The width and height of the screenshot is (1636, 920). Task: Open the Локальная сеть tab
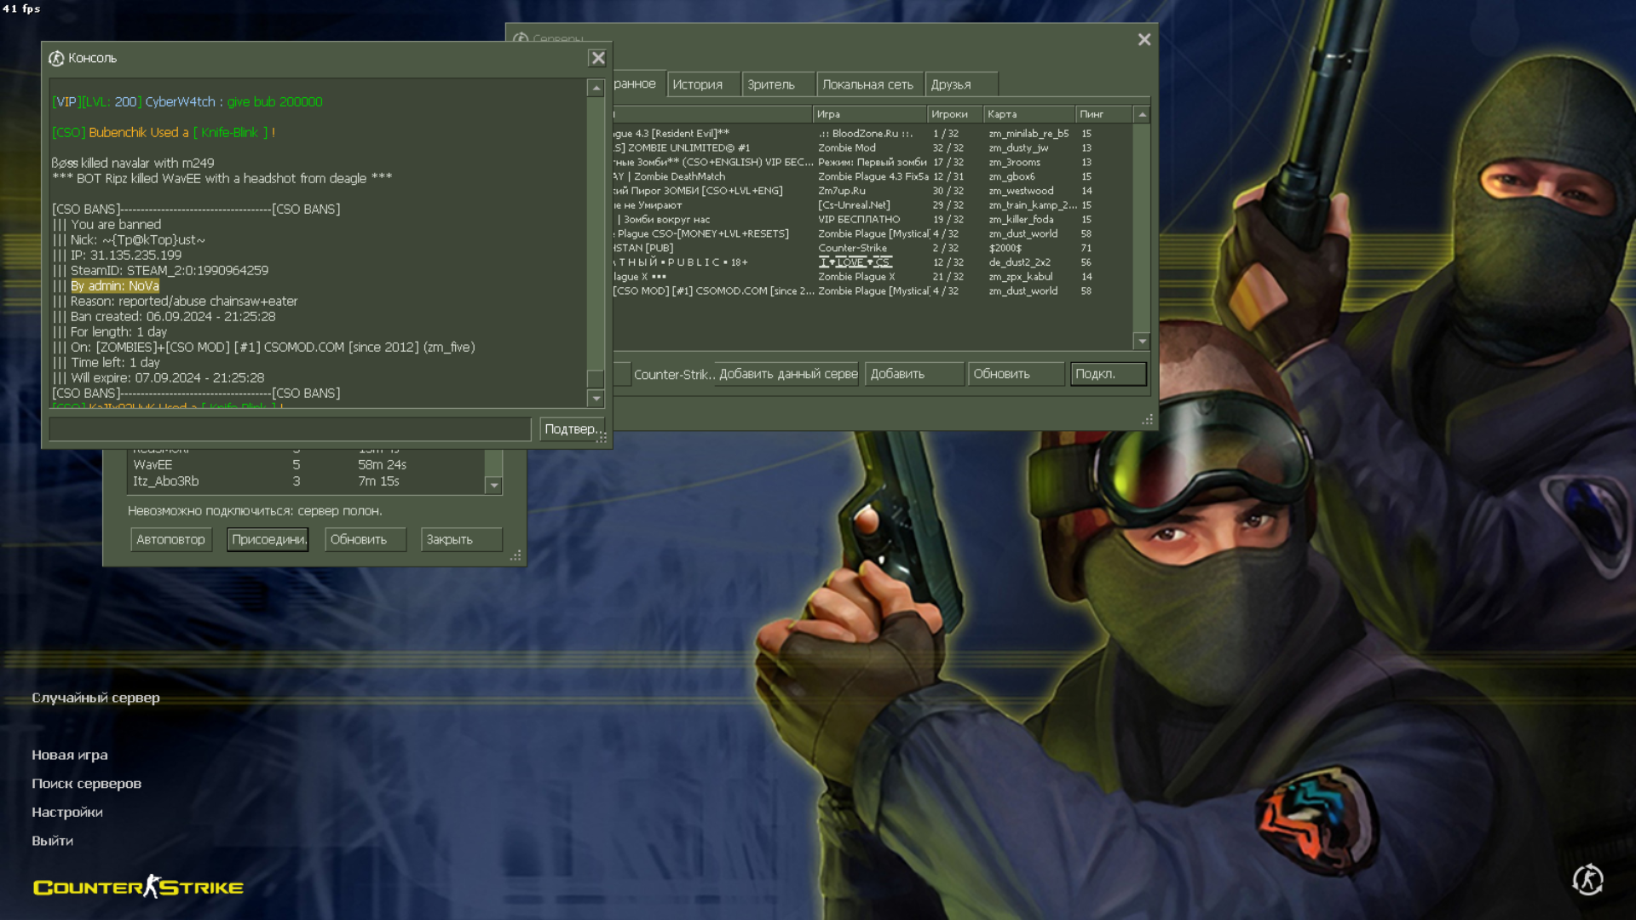pyautogui.click(x=867, y=84)
